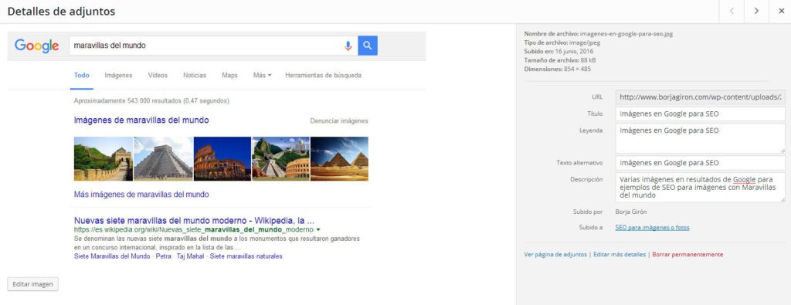The height and width of the screenshot is (305, 791).
Task: Click the uploader name Borja Girón
Action: point(630,212)
